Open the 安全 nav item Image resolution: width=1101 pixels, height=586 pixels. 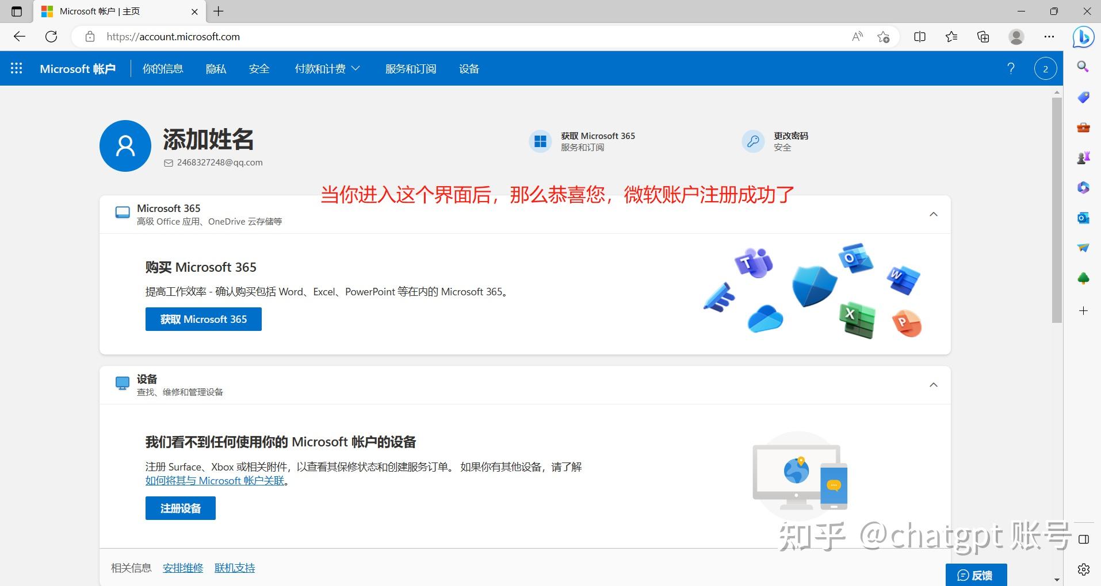click(259, 69)
